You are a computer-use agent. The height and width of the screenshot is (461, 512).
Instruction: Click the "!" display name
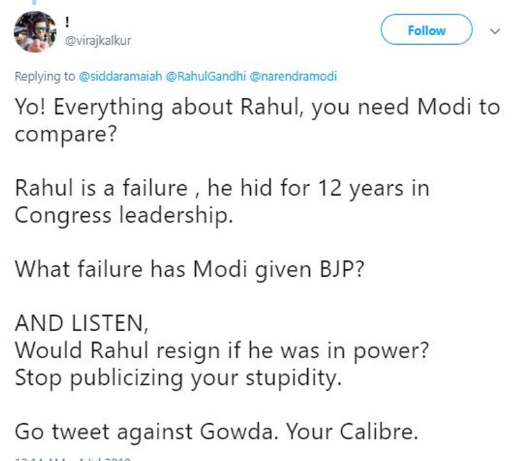pyautogui.click(x=67, y=22)
